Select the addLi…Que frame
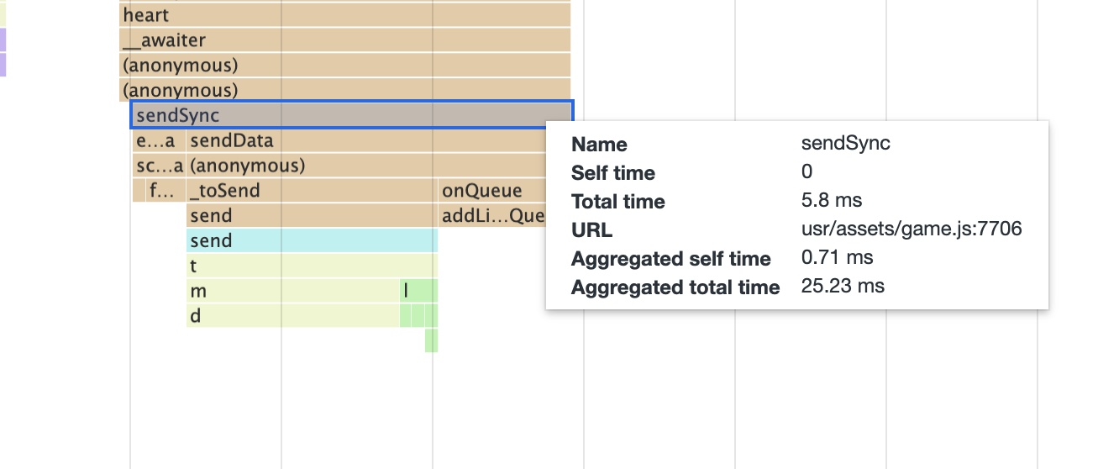The image size is (1119, 469). click(x=492, y=216)
